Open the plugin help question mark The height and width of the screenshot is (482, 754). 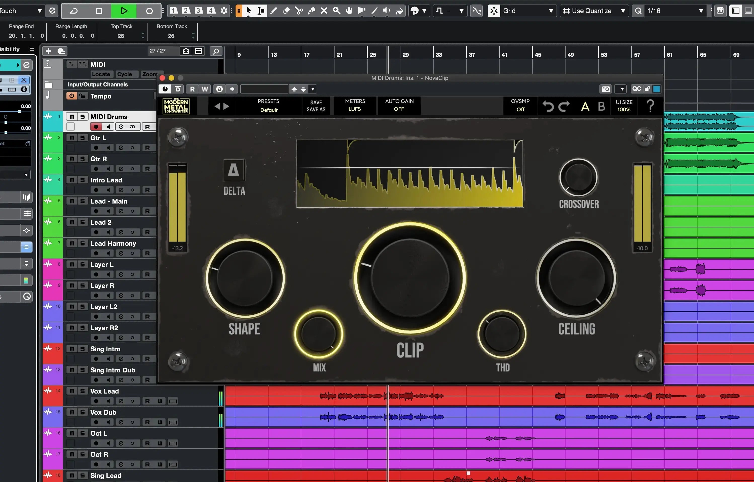[x=651, y=106]
